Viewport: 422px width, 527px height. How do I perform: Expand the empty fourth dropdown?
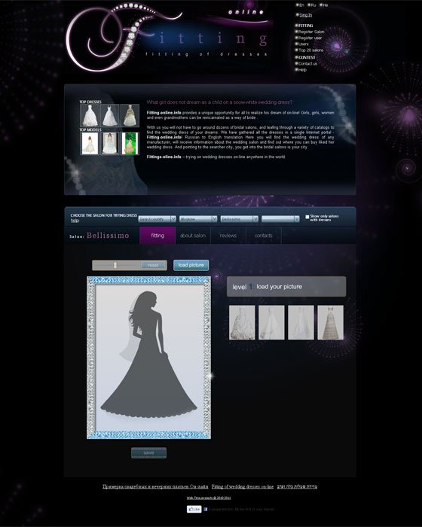[x=280, y=219]
